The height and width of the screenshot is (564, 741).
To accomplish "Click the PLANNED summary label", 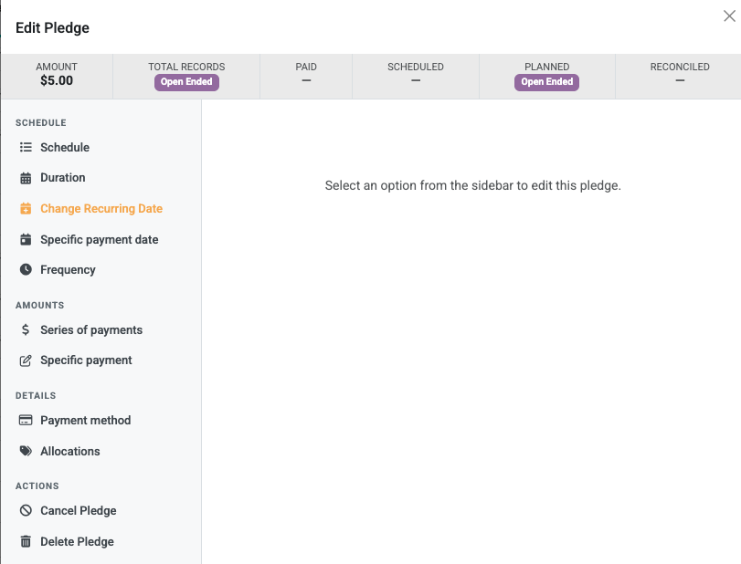I will pos(546,67).
